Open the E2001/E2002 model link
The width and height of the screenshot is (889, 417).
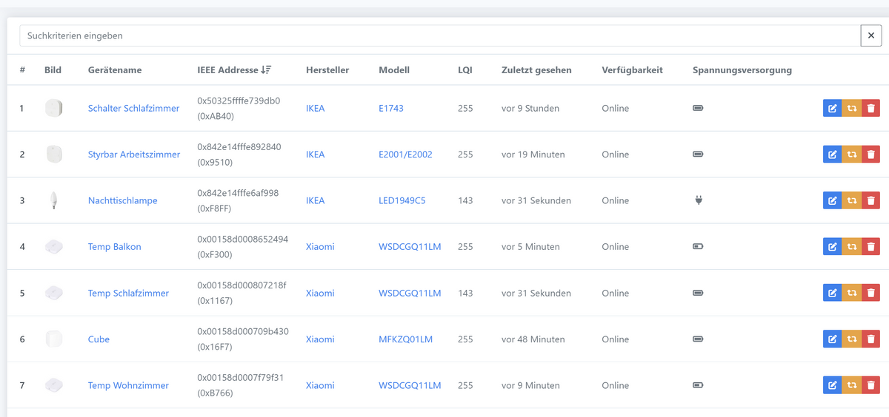point(405,155)
